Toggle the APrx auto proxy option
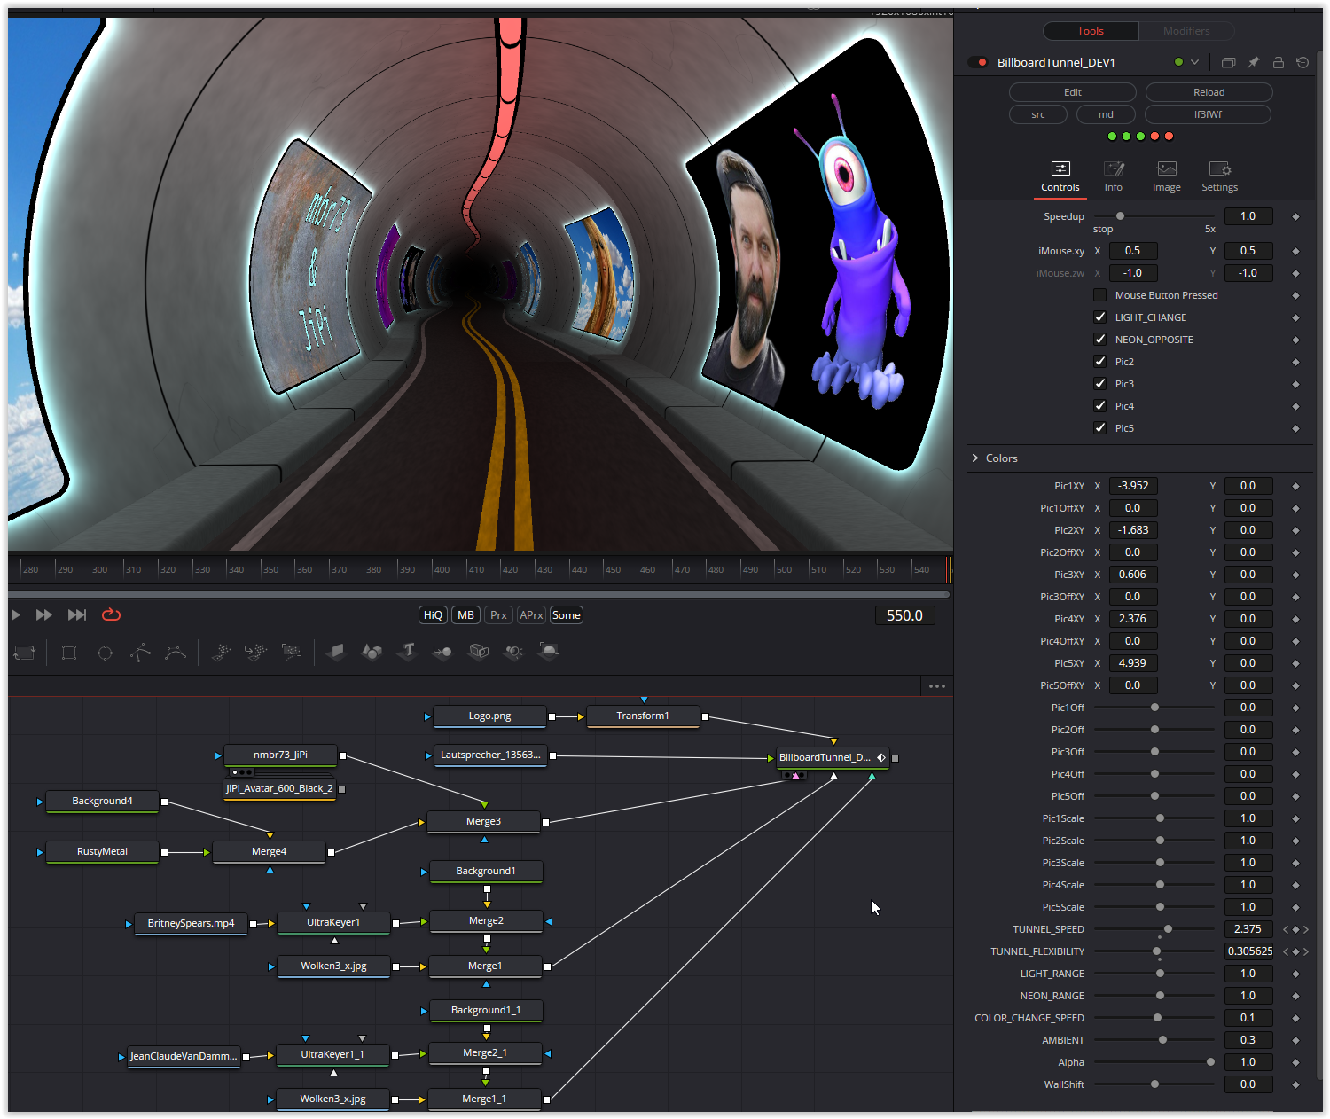Image resolution: width=1330 pixels, height=1119 pixels. (x=531, y=615)
